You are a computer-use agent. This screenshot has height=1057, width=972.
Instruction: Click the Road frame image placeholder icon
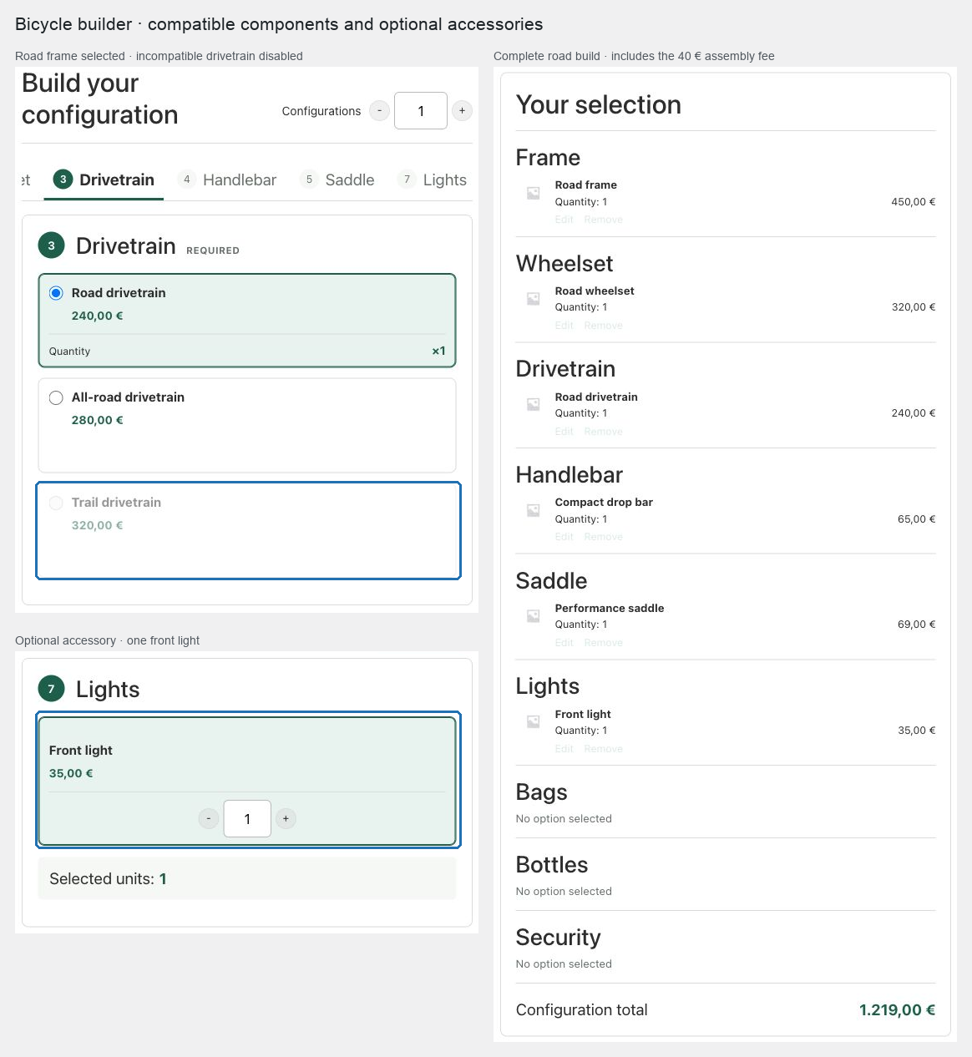pos(533,193)
